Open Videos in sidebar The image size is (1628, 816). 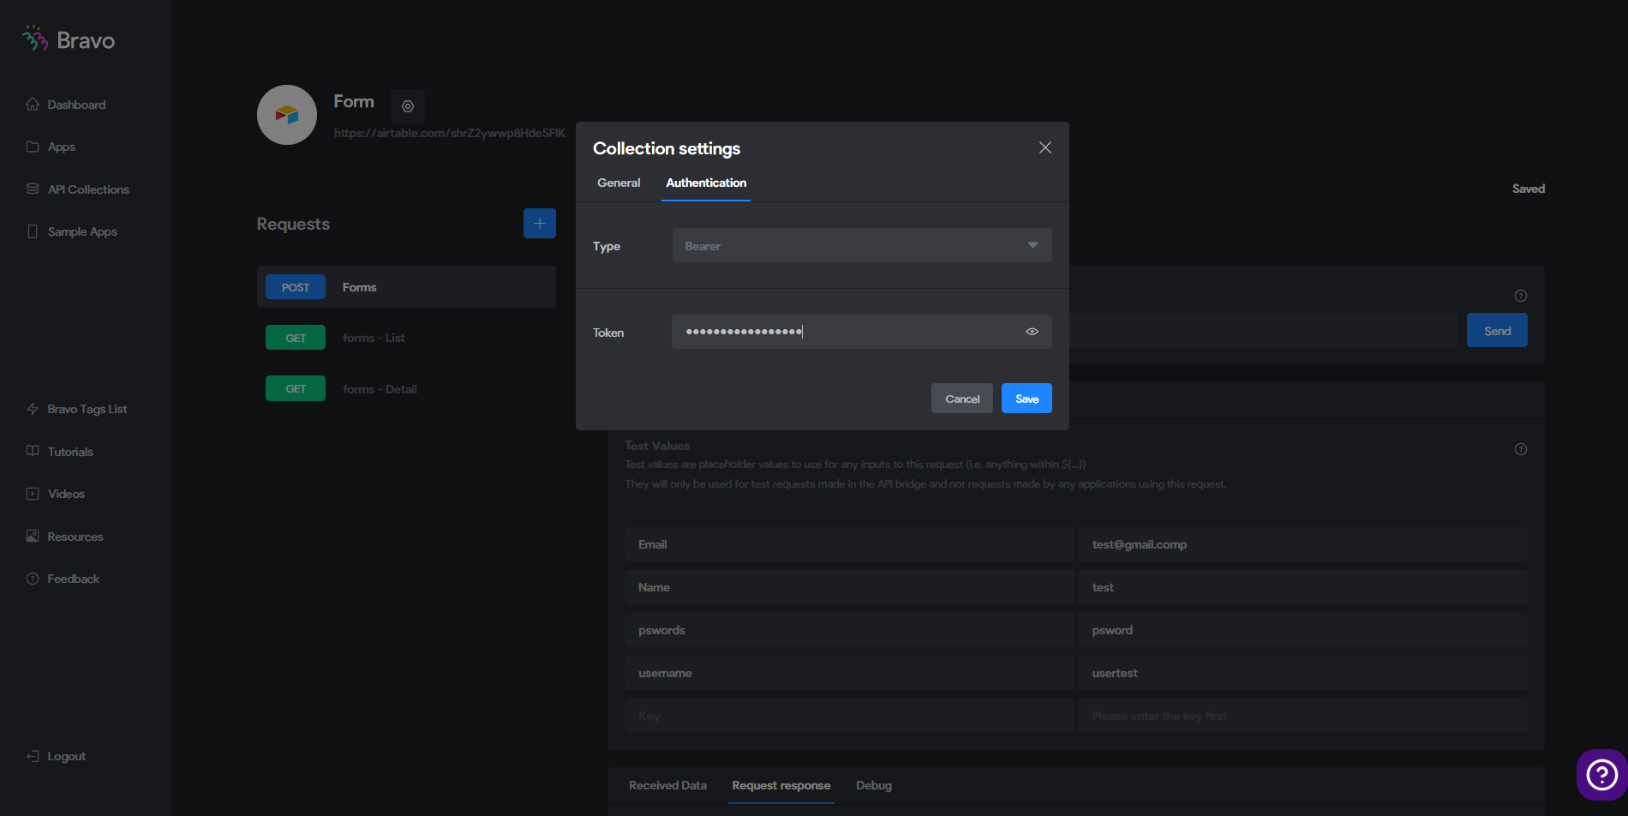click(56, 494)
